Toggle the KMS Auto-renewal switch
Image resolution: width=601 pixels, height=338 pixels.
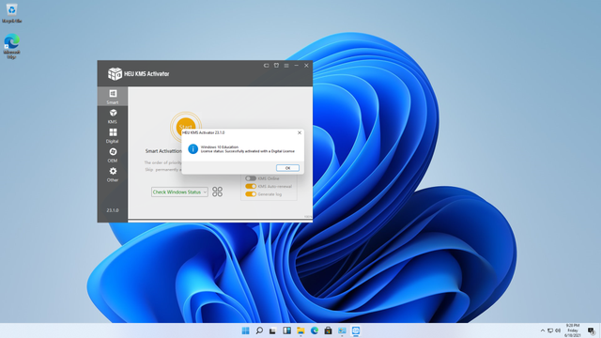pyautogui.click(x=251, y=186)
